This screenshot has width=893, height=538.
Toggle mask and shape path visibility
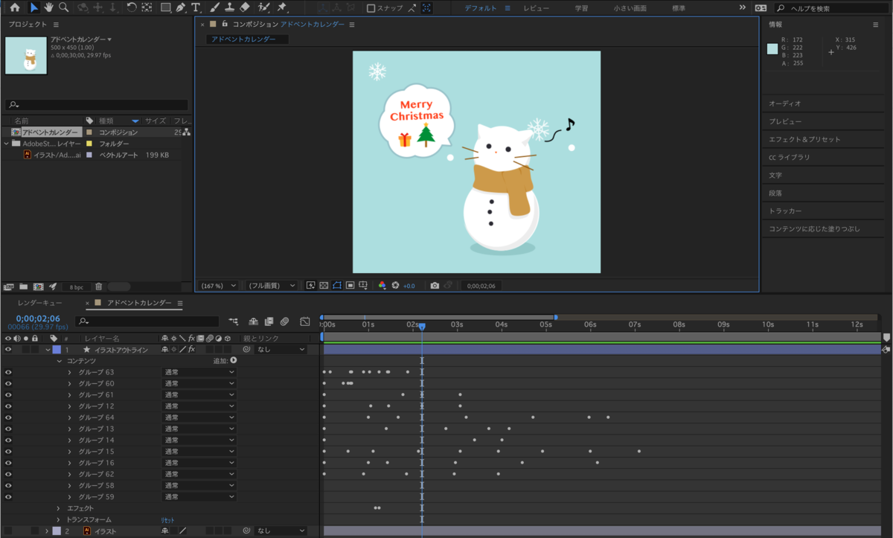337,285
